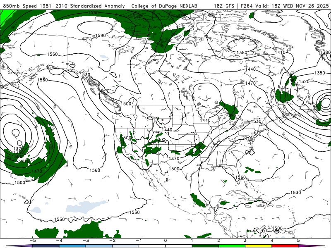Click the yellow 3-to-4 colorbar segment
The height and width of the screenshot is (248, 331).
[259, 246]
